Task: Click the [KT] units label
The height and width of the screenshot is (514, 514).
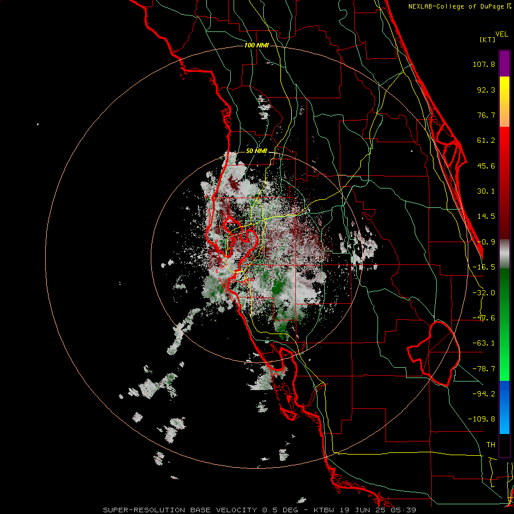Action: point(488,39)
